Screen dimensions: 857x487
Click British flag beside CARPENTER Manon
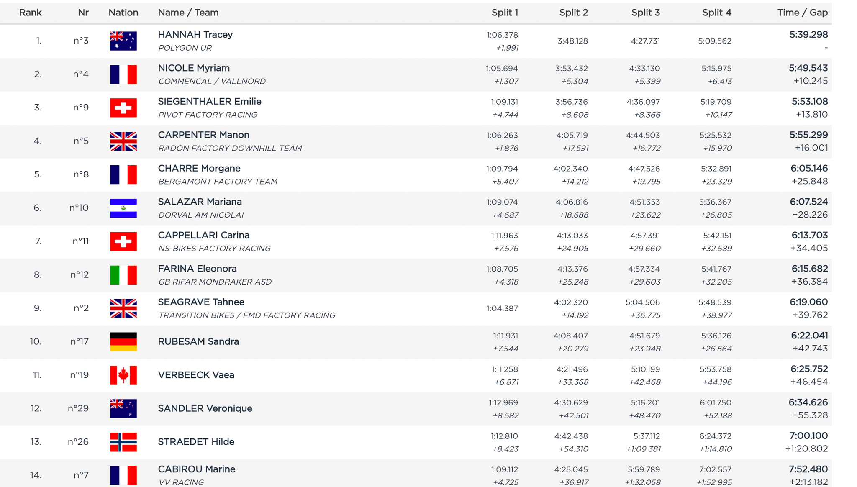tap(123, 141)
